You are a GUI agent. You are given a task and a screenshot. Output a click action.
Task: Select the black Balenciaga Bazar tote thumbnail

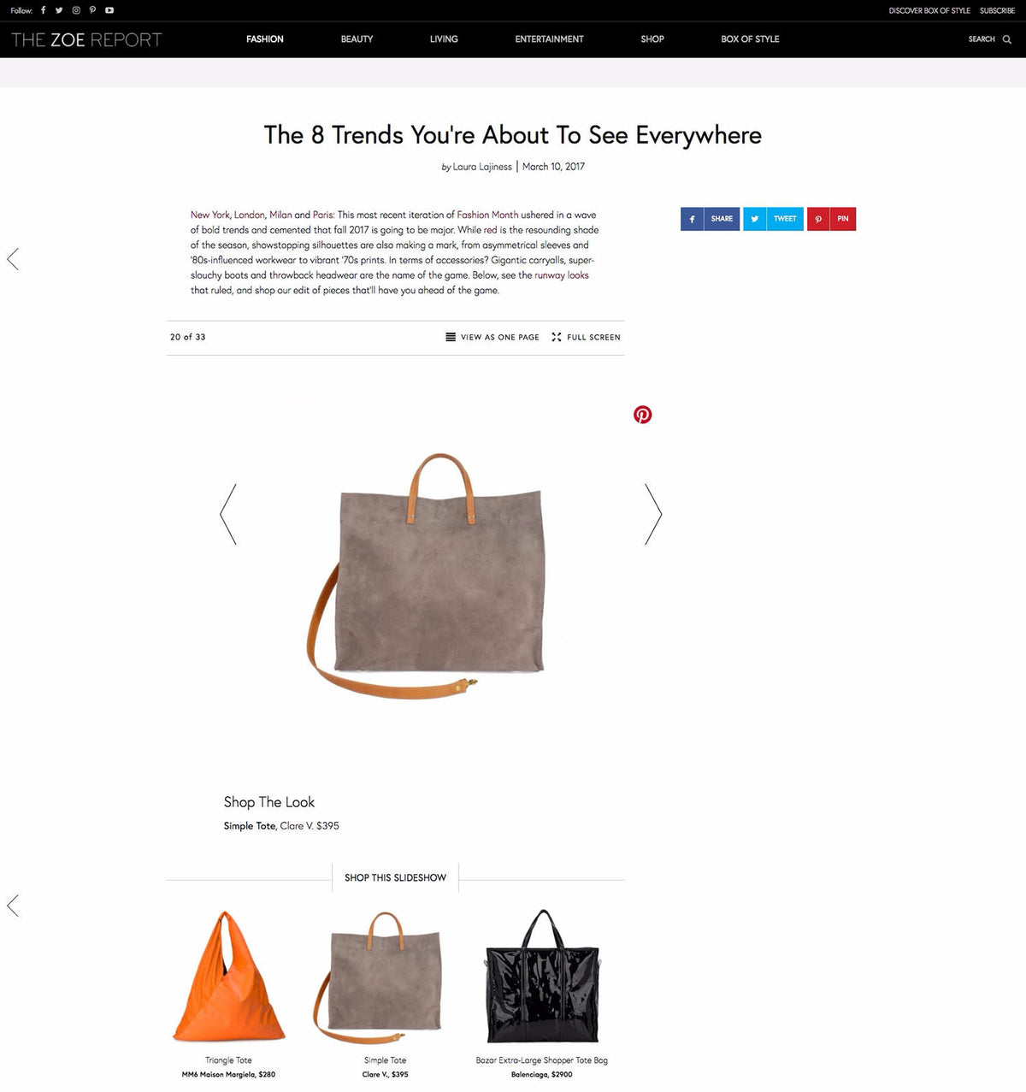[542, 977]
